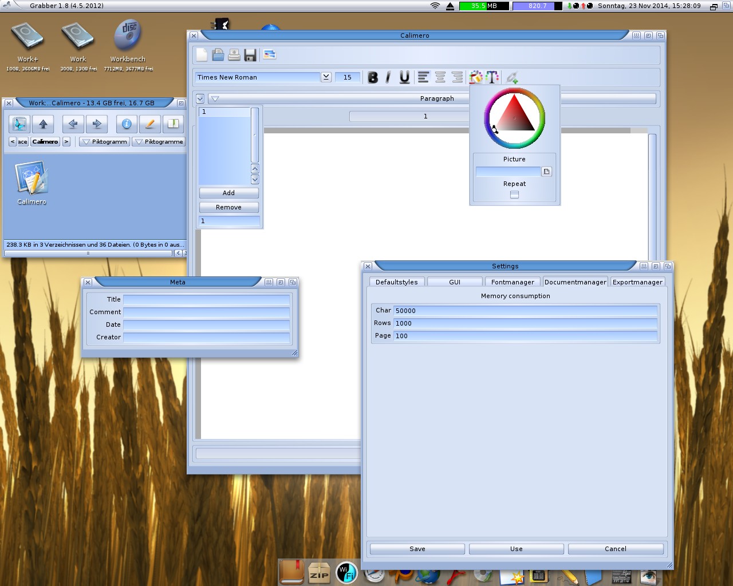This screenshot has height=586, width=733.
Task: Open the Times New Roman font dropdown
Action: coord(326,77)
